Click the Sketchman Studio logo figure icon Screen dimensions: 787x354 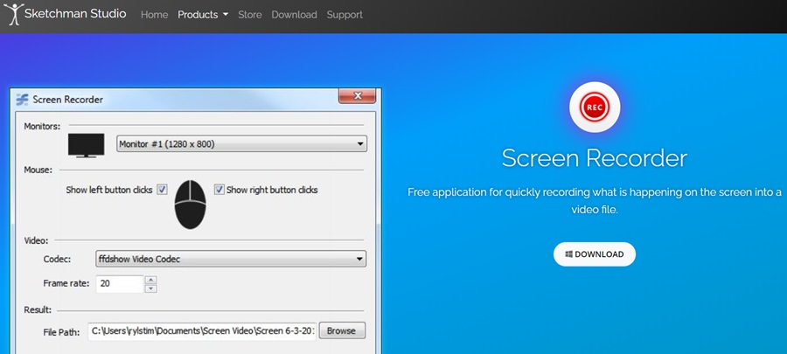tap(12, 13)
